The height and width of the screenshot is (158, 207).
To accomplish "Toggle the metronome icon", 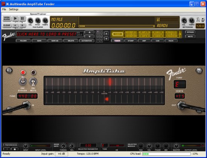I will click(x=198, y=20).
